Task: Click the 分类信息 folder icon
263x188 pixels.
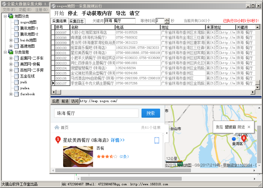Action: (10, 52)
